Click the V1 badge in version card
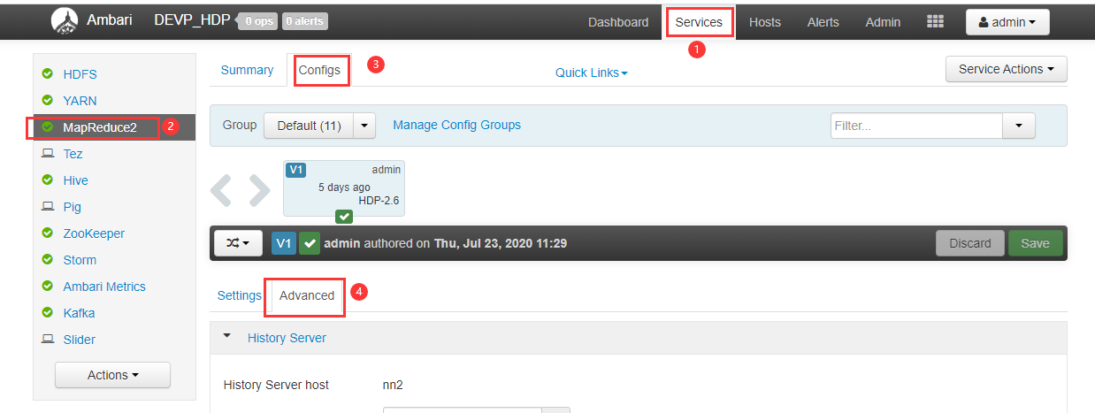The image size is (1095, 413). point(296,170)
